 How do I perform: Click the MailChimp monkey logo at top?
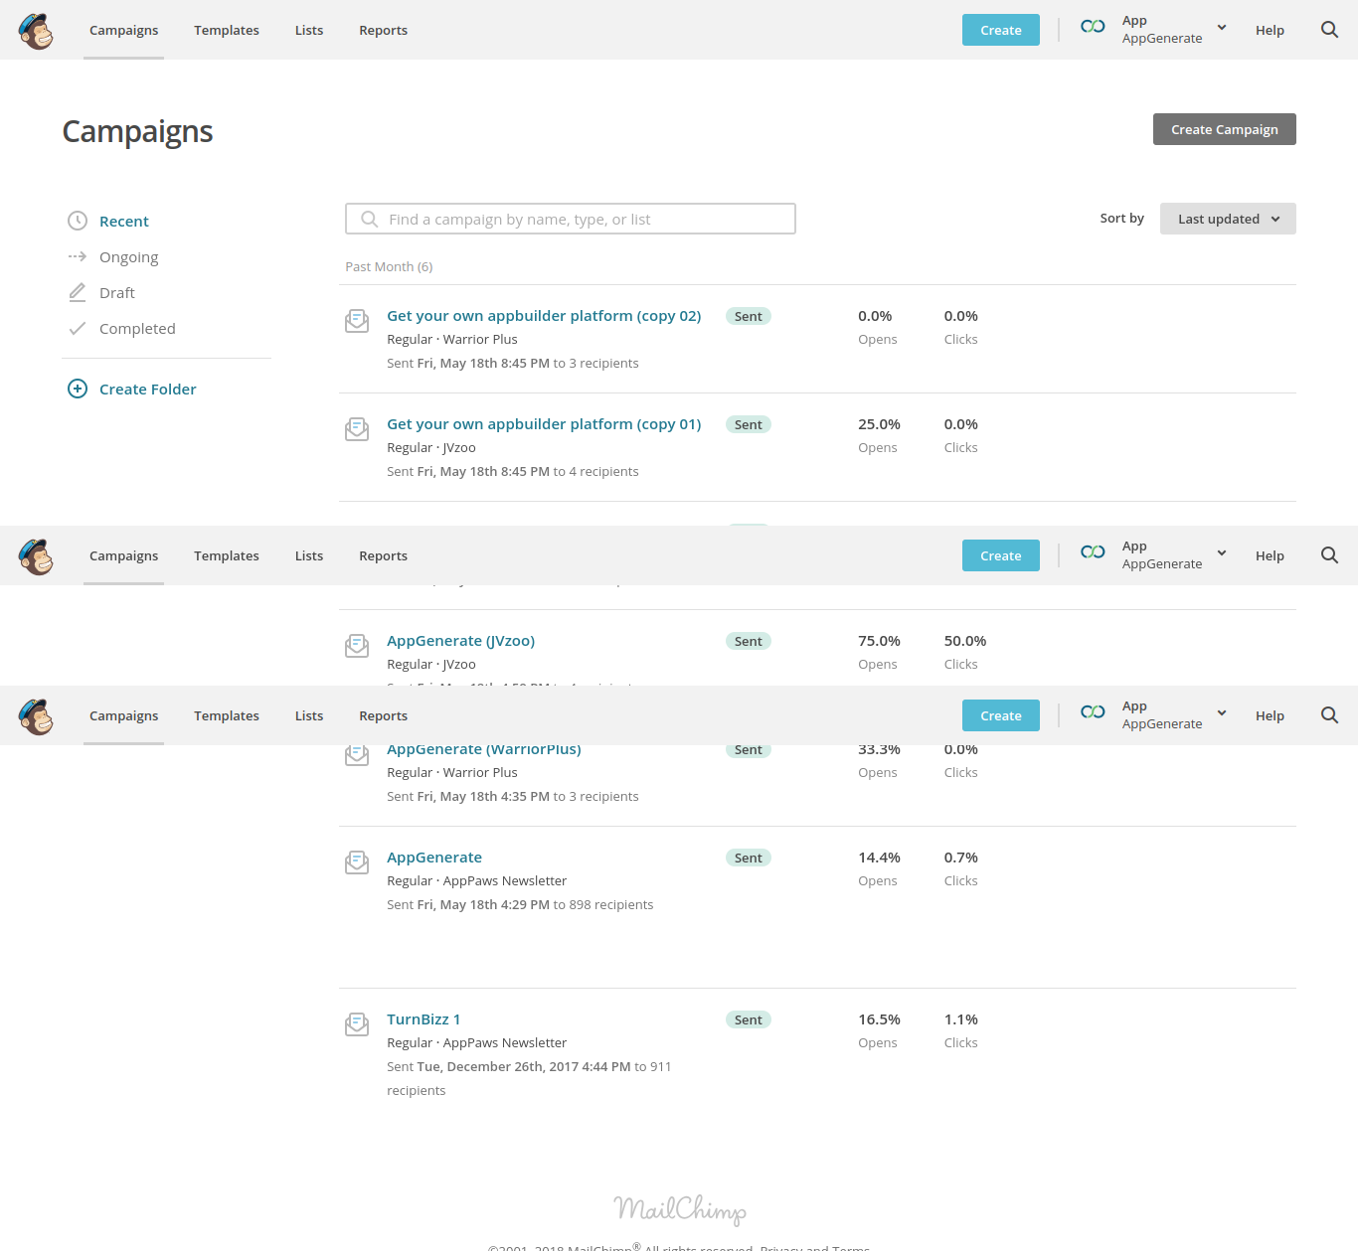point(36,31)
